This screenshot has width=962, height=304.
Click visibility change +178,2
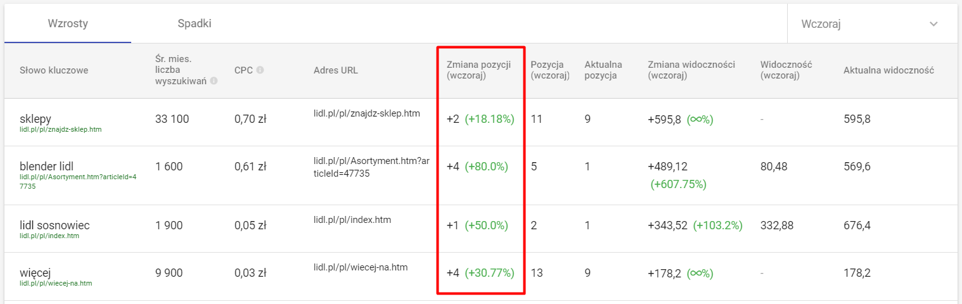[664, 273]
